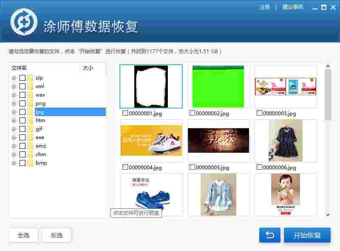Select the 00000005.jpg thumbnail preview

(x=218, y=140)
